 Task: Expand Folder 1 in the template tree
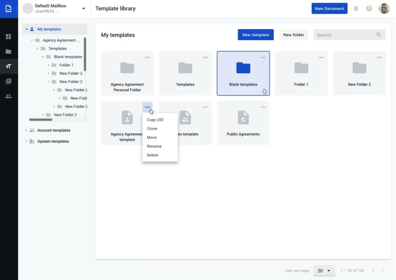(49, 65)
